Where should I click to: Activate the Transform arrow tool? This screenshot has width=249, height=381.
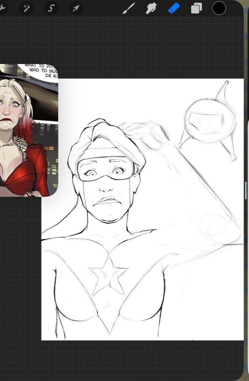coord(76,9)
